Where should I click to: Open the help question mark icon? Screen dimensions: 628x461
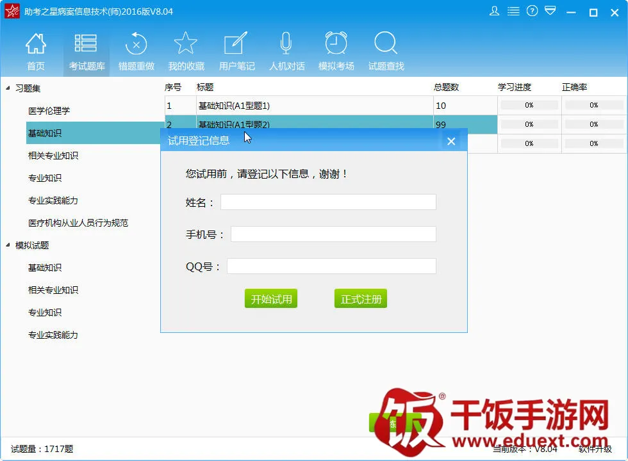coord(532,12)
